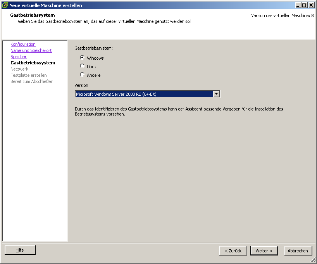Open help with the Hilfe button
The height and width of the screenshot is (264, 317).
pyautogui.click(x=20, y=250)
